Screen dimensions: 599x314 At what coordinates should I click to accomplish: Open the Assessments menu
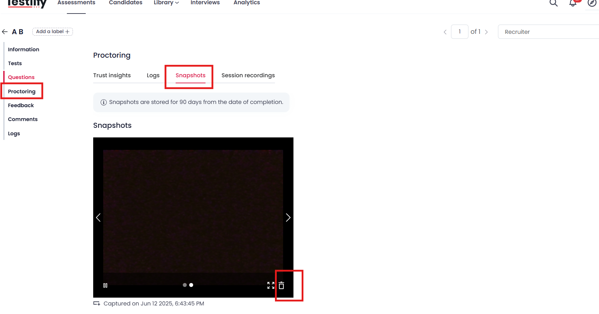pos(76,3)
